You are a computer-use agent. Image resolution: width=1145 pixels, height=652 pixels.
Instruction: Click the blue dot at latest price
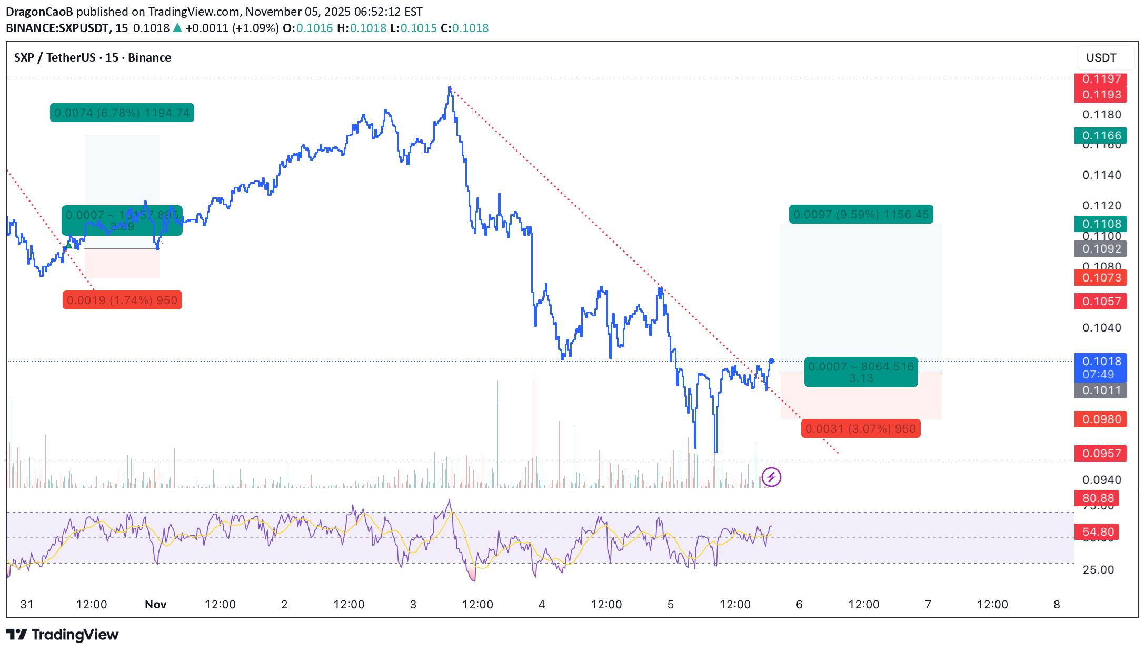point(771,361)
